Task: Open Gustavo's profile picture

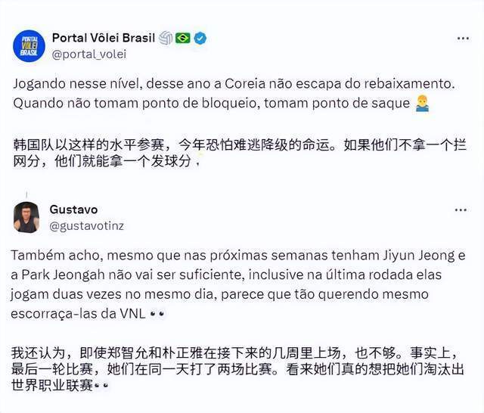Action: [x=26, y=217]
